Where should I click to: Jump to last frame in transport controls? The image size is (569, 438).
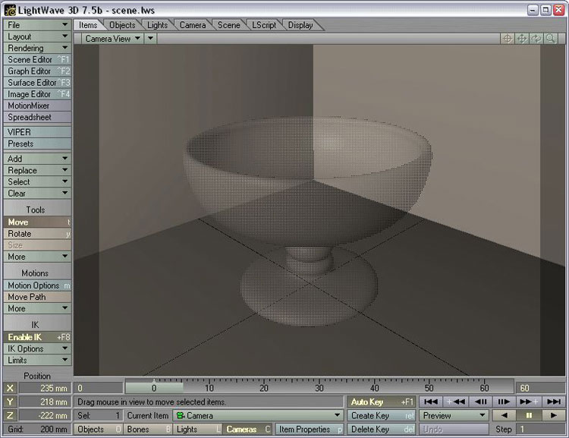click(x=555, y=402)
